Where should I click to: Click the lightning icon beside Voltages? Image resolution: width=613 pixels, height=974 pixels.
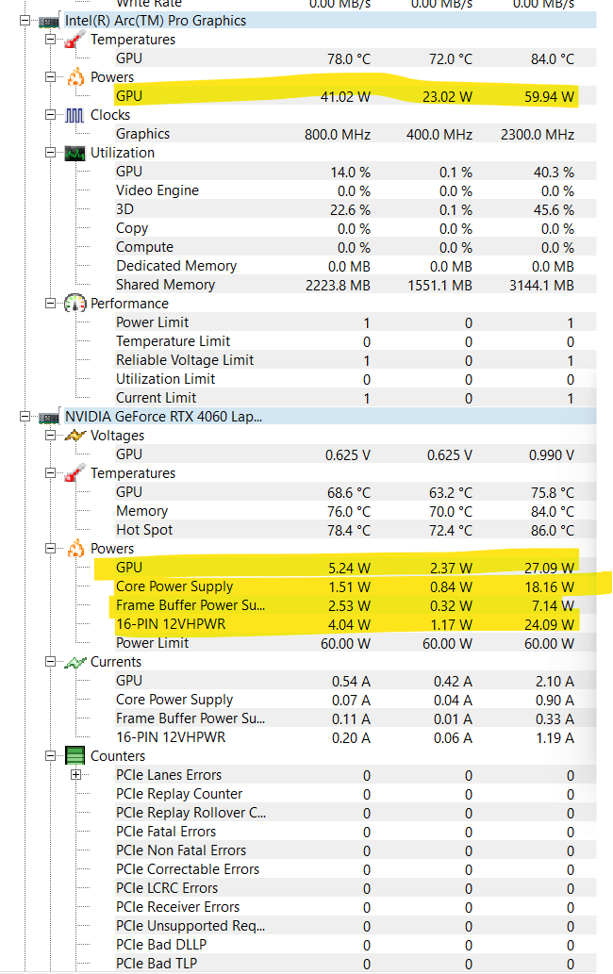(x=75, y=436)
